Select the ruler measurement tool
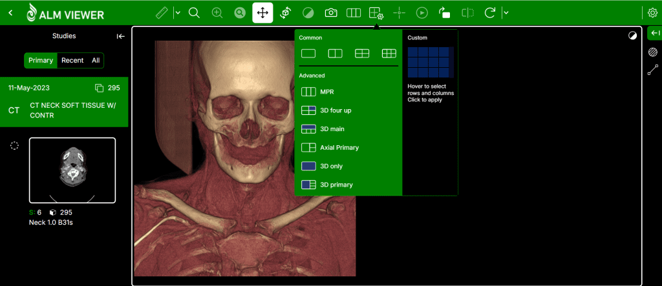The width and height of the screenshot is (662, 286). click(x=162, y=12)
